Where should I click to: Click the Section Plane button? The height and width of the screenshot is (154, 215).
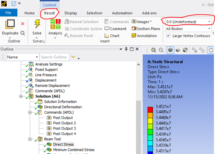[146, 29]
